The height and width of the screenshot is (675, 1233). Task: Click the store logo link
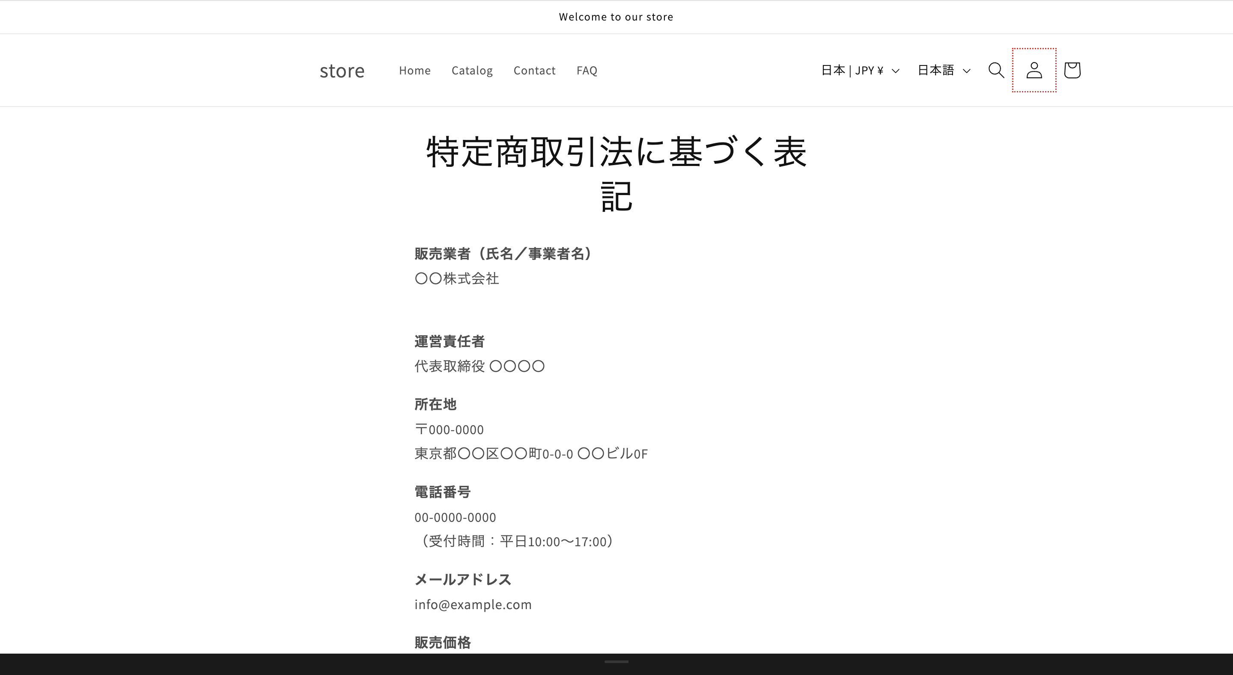point(342,71)
